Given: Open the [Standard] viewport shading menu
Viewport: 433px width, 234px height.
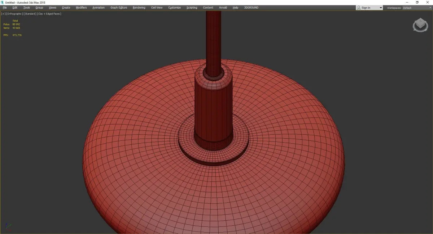Looking at the screenshot, I should click(30, 14).
